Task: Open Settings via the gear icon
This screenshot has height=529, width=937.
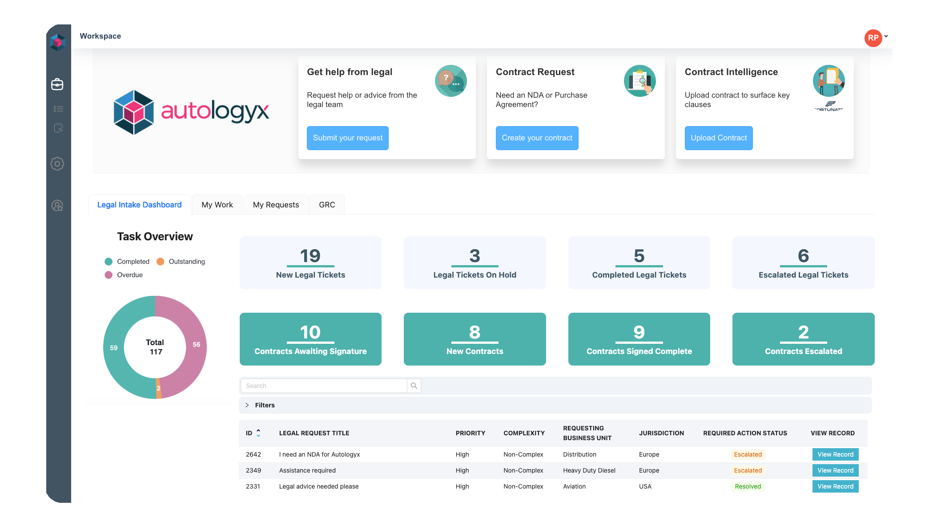Action: click(58, 164)
